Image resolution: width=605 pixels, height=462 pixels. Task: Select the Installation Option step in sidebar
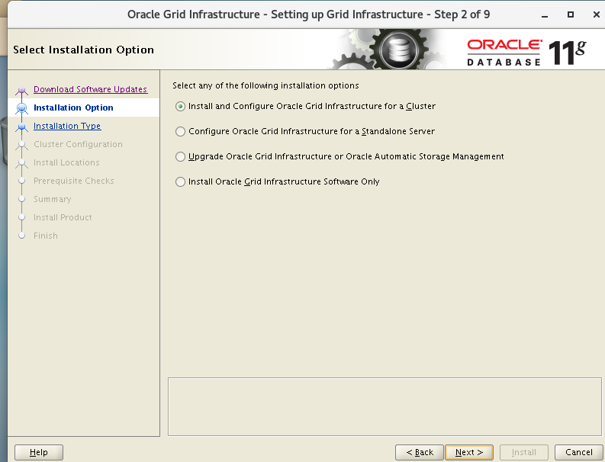tap(73, 107)
